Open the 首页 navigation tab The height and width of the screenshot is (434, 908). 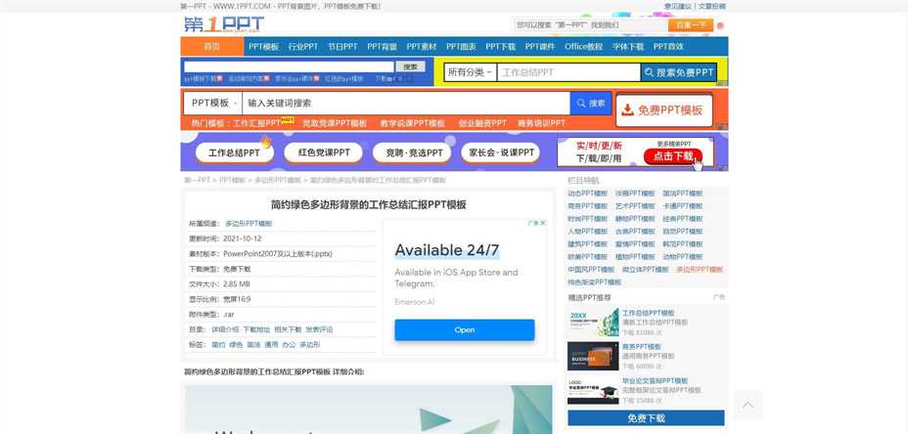coord(211,46)
